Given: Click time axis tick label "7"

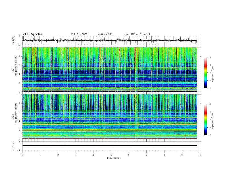Looking at the screenshot, I should click(147, 155).
